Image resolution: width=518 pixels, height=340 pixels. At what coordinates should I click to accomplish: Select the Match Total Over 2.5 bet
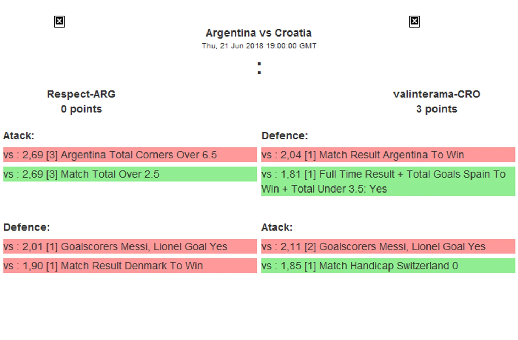(x=129, y=174)
